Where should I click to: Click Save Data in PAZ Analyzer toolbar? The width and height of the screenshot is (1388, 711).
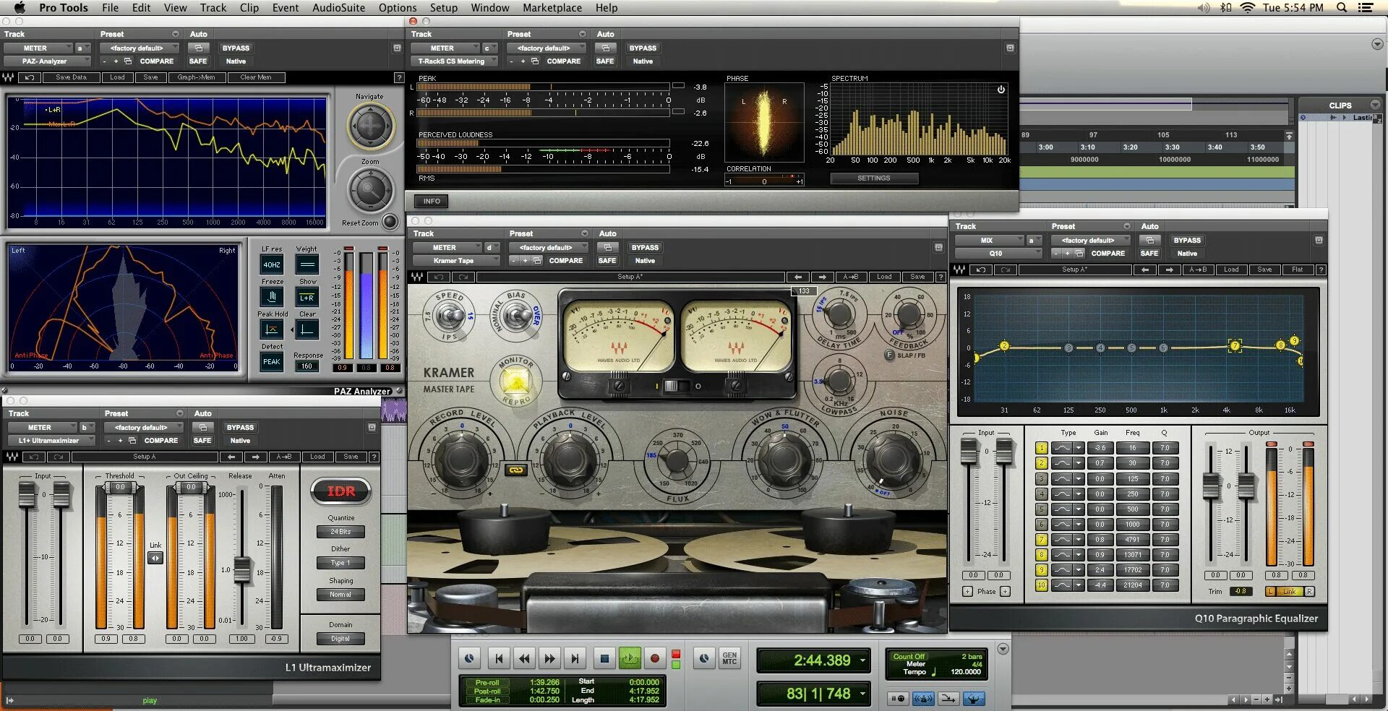pyautogui.click(x=71, y=77)
